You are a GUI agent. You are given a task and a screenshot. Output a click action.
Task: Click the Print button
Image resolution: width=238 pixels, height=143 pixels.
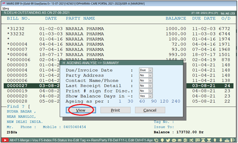[x=115, y=110]
